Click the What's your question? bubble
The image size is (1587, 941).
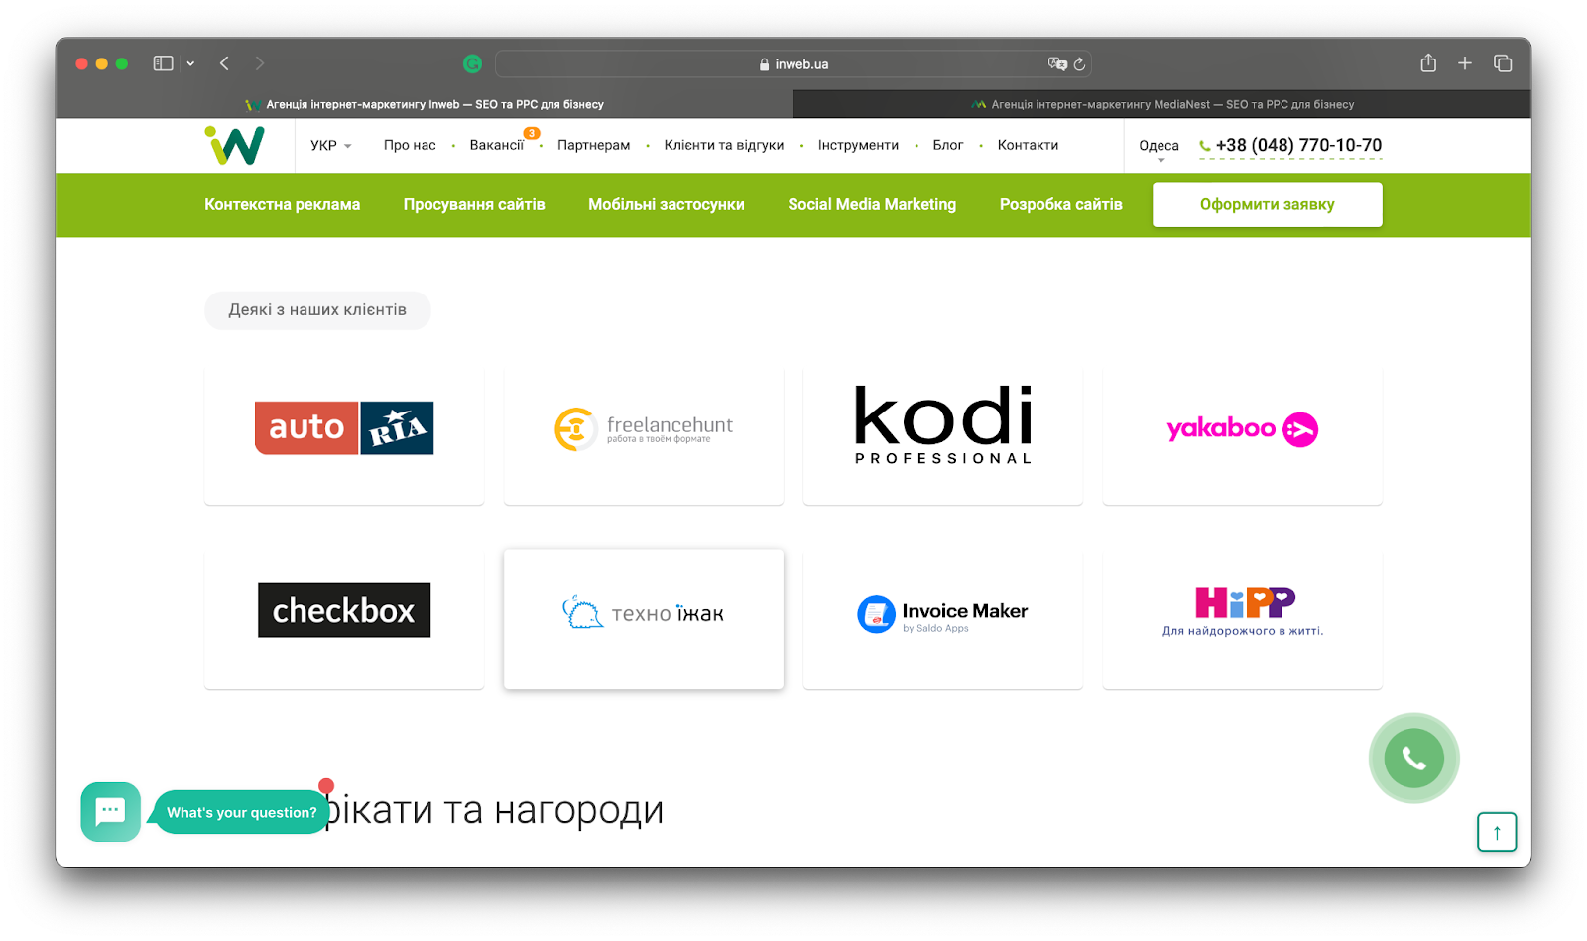pos(242,812)
